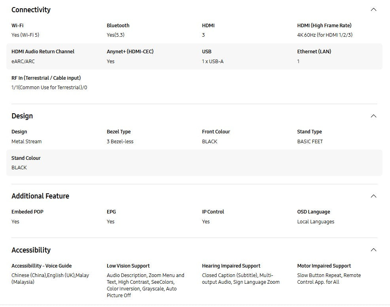Click the HDMI Audio Return Channel label
The image size is (390, 307).
point(43,52)
